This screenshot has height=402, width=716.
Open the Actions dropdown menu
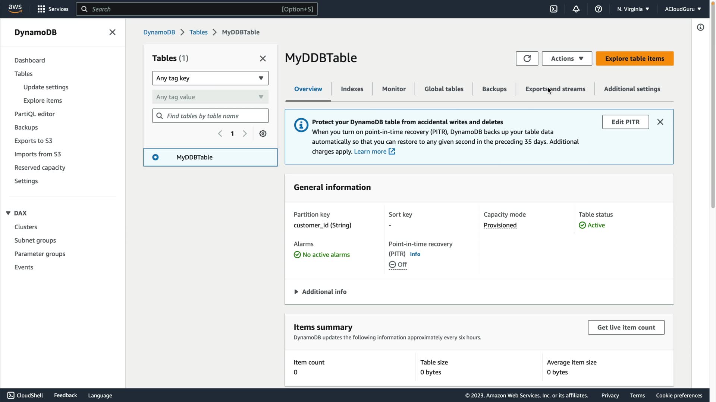tap(566, 58)
